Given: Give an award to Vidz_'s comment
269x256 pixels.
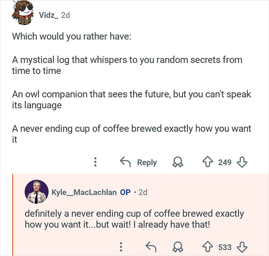Looking at the screenshot, I should 177,162.
